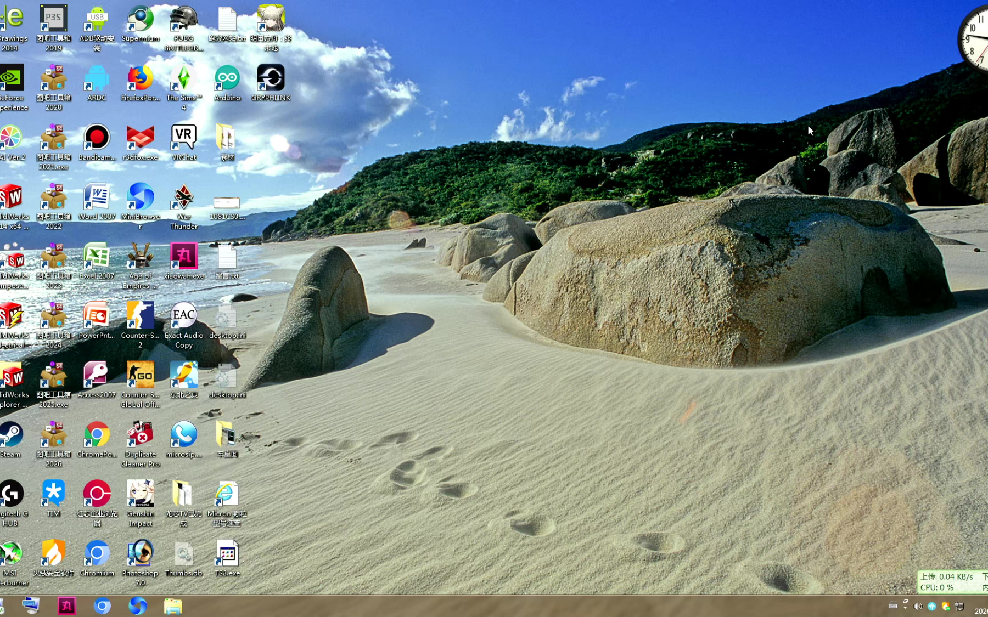988x617 pixels.
Task: Open the Steam desktop shortcut
Action: point(11,435)
